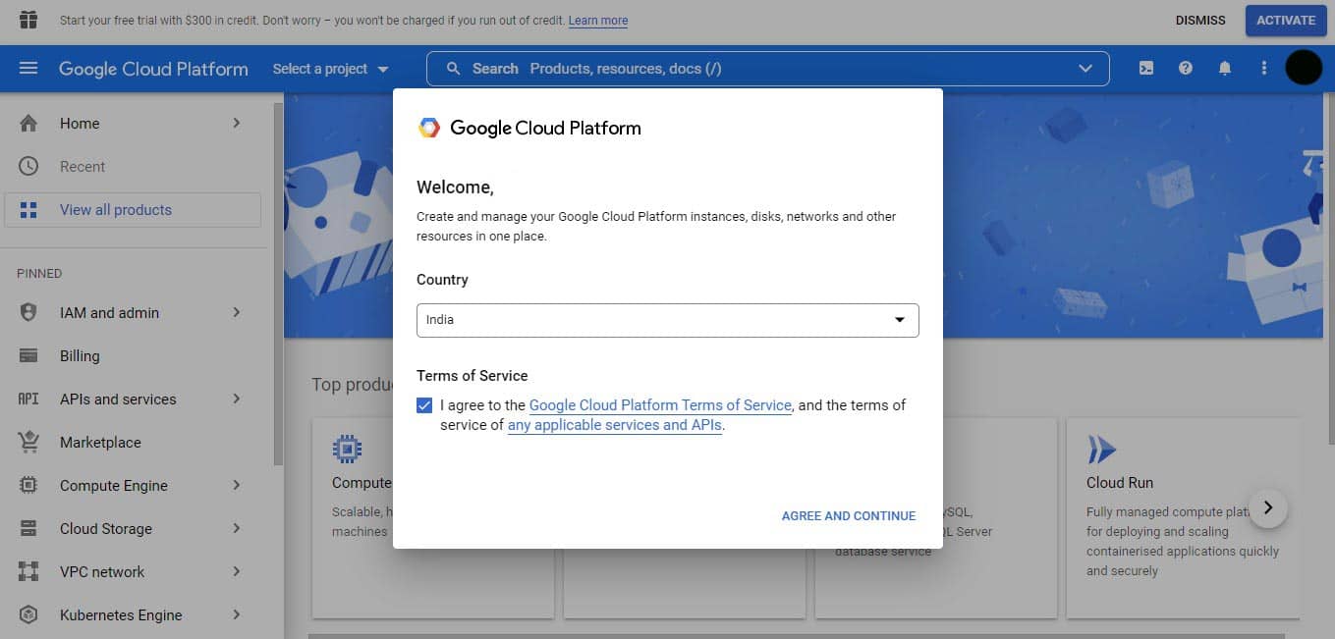Viewport: 1335px width, 639px height.
Task: Expand the APIs and services submenu chevron
Action: click(237, 399)
